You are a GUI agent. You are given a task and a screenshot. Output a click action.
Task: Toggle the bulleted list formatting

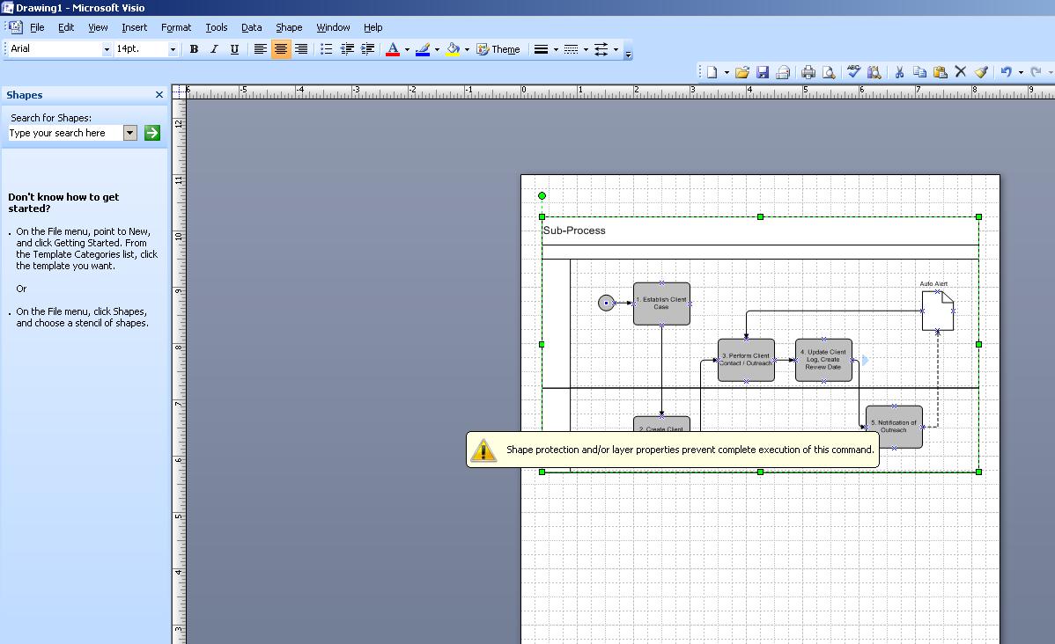[325, 49]
